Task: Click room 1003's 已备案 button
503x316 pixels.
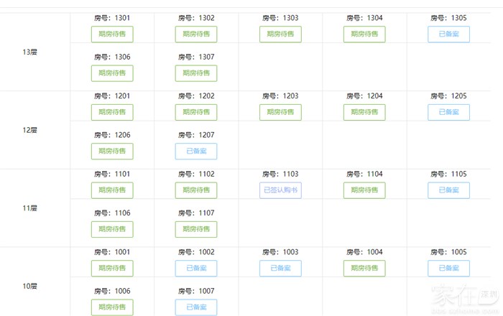Action: tap(280, 269)
